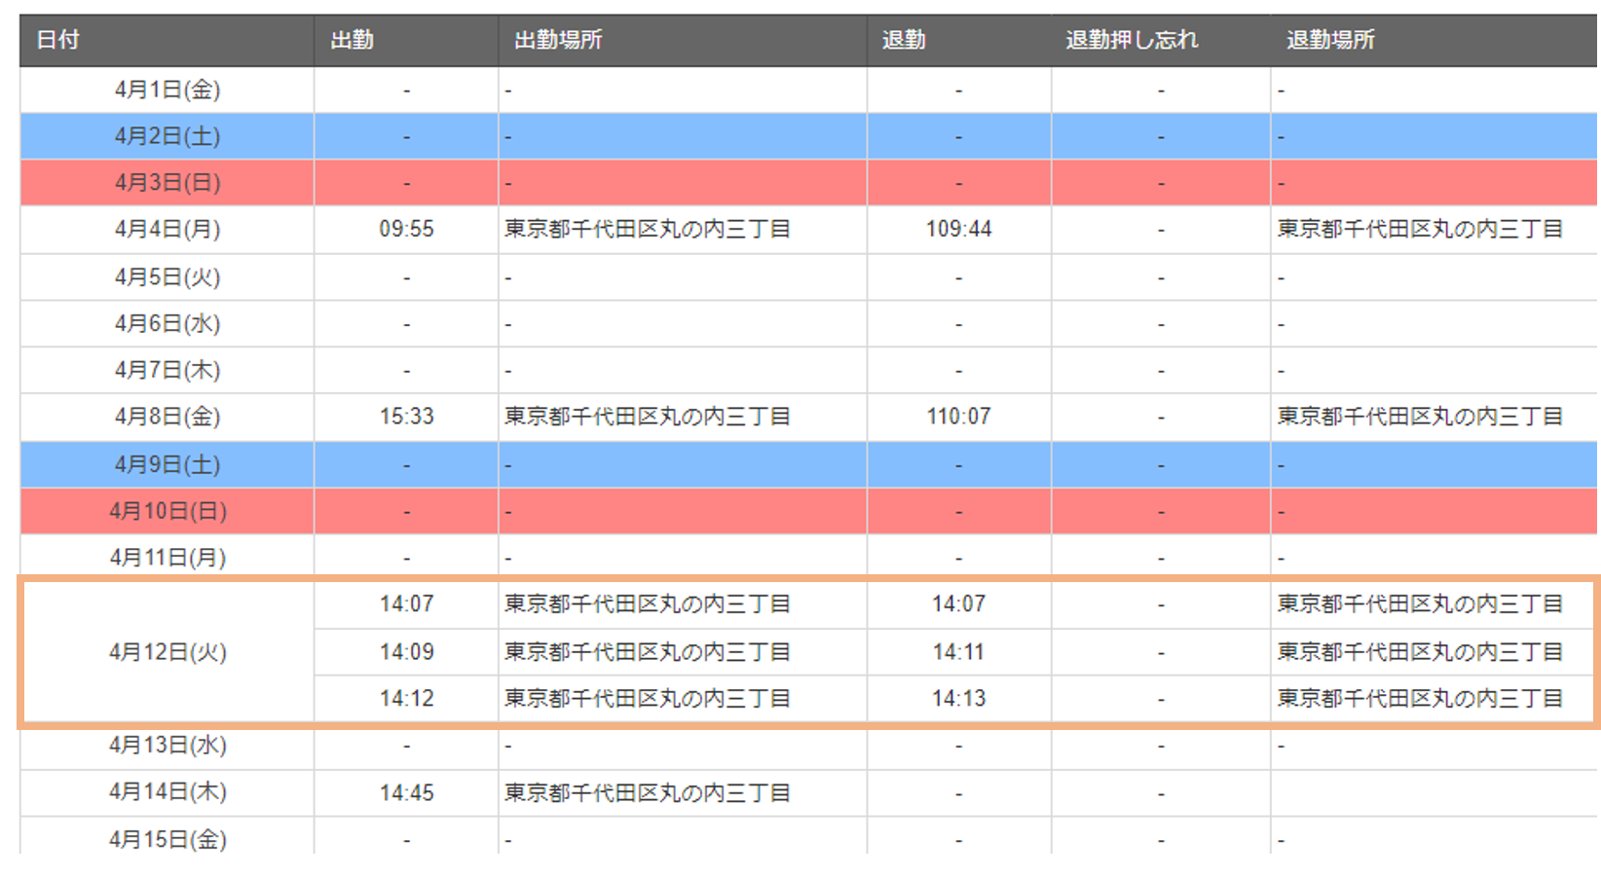Click the 4月8日 clock-out location address
Screen dimensions: 1601x877
tap(1420, 418)
